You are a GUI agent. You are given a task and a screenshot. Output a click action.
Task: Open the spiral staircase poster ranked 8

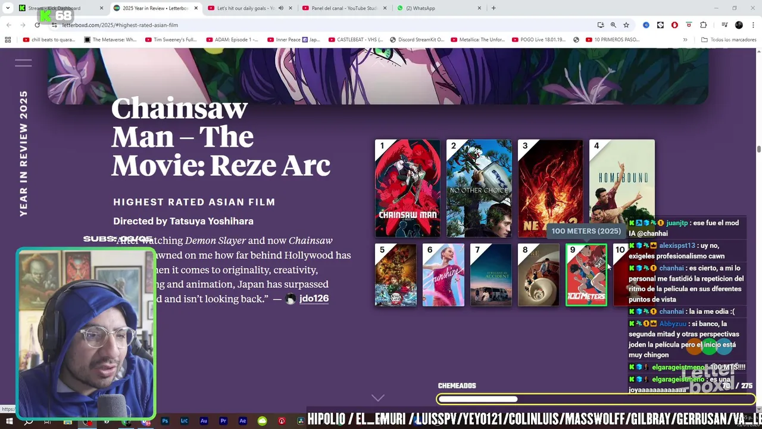point(539,275)
